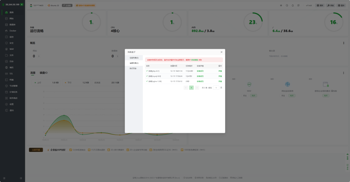This screenshot has width=350, height=182.
Task: Click the 重启 button in top bar
Action: [x=341, y=5]
